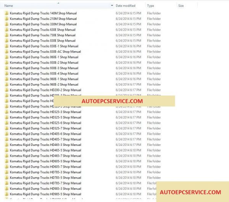Select 'Komatsu Rigid Dump Trucks HD465-7 Shop Manual' name
Screen dimensions: 229x202
[x=45, y=156]
